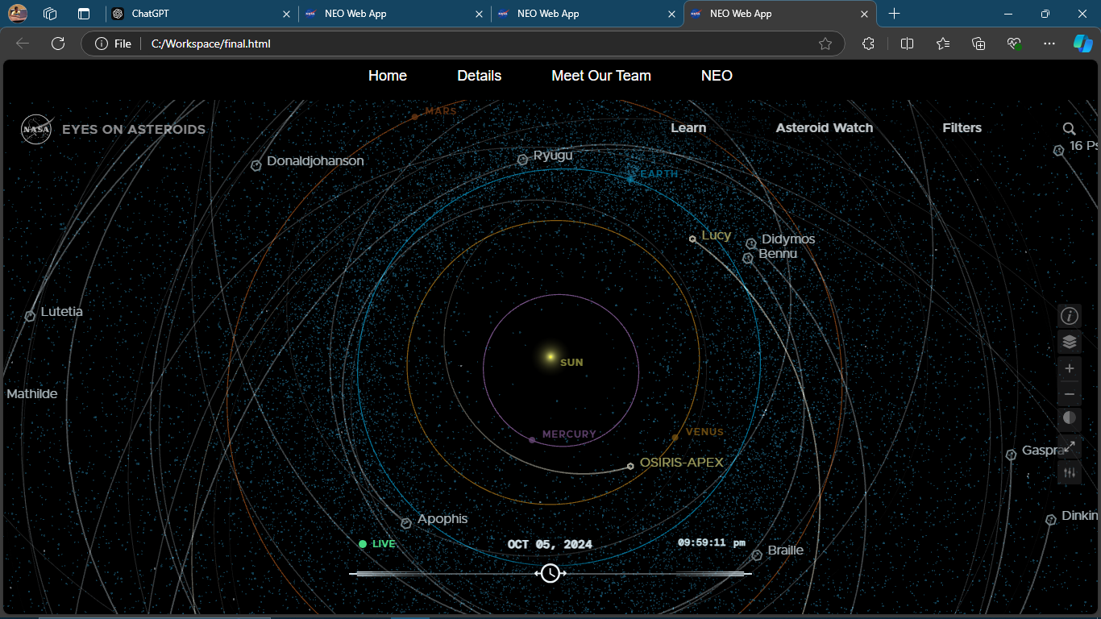Select the Donaldjohanson asteroid marker

point(256,165)
